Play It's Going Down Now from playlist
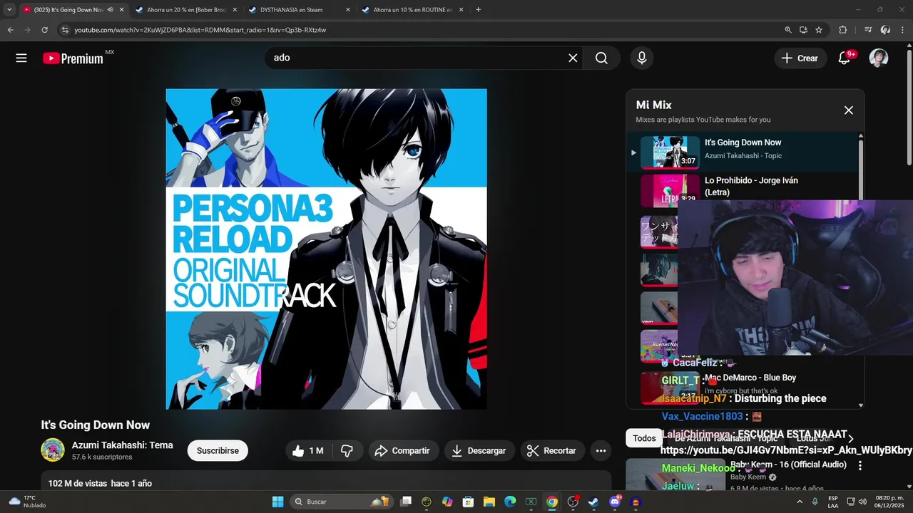Image resolution: width=913 pixels, height=513 pixels. tap(742, 152)
